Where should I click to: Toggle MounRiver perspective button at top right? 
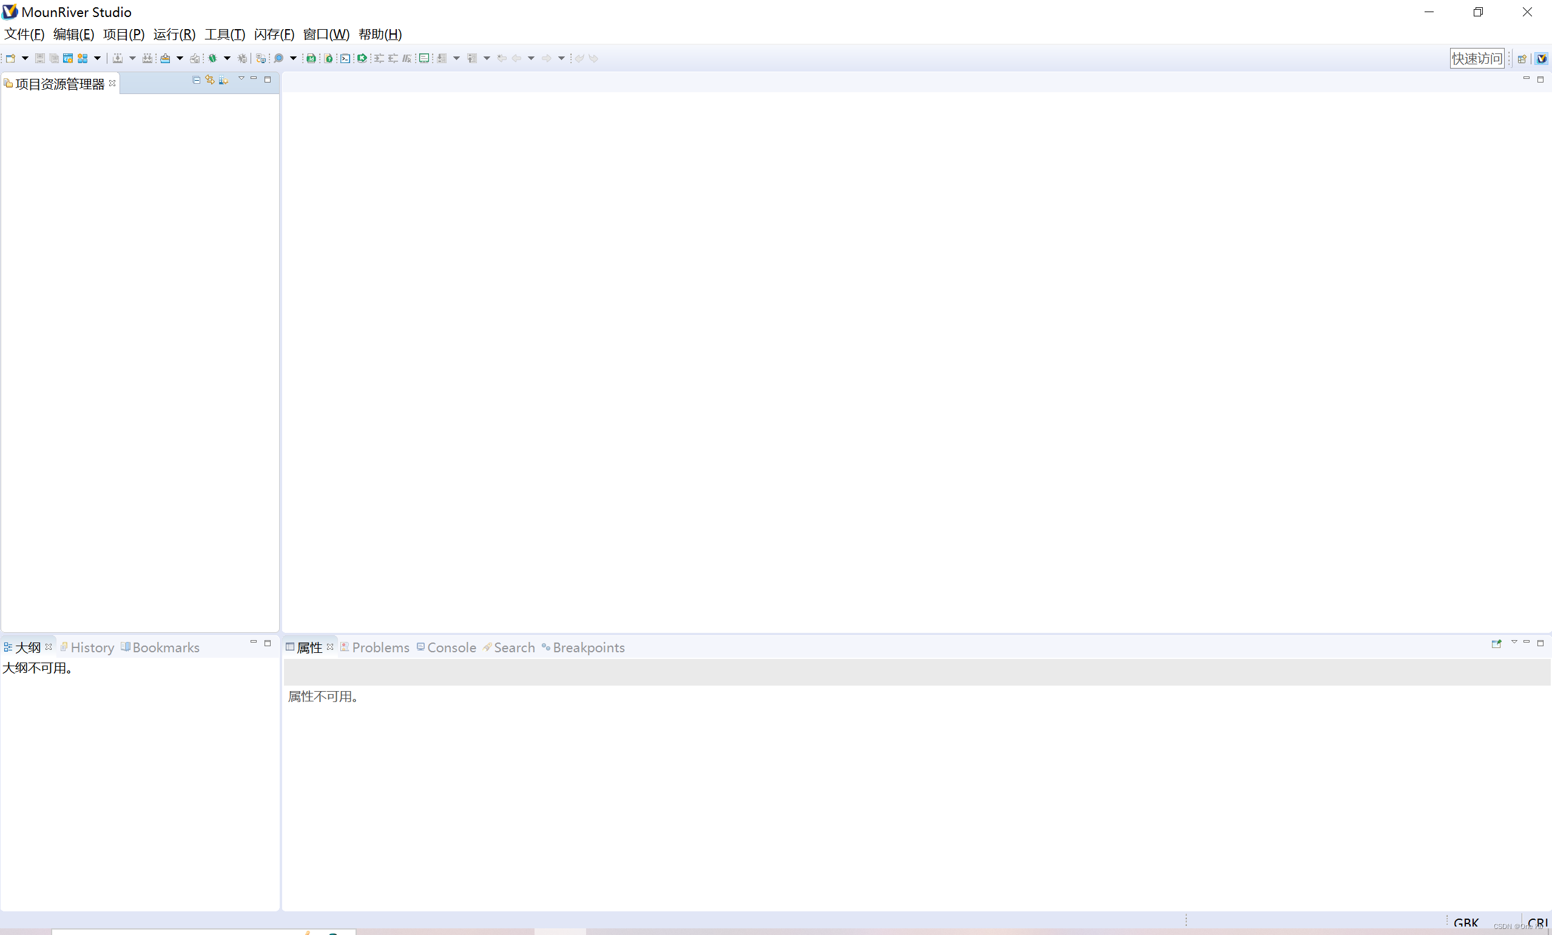pos(1540,59)
